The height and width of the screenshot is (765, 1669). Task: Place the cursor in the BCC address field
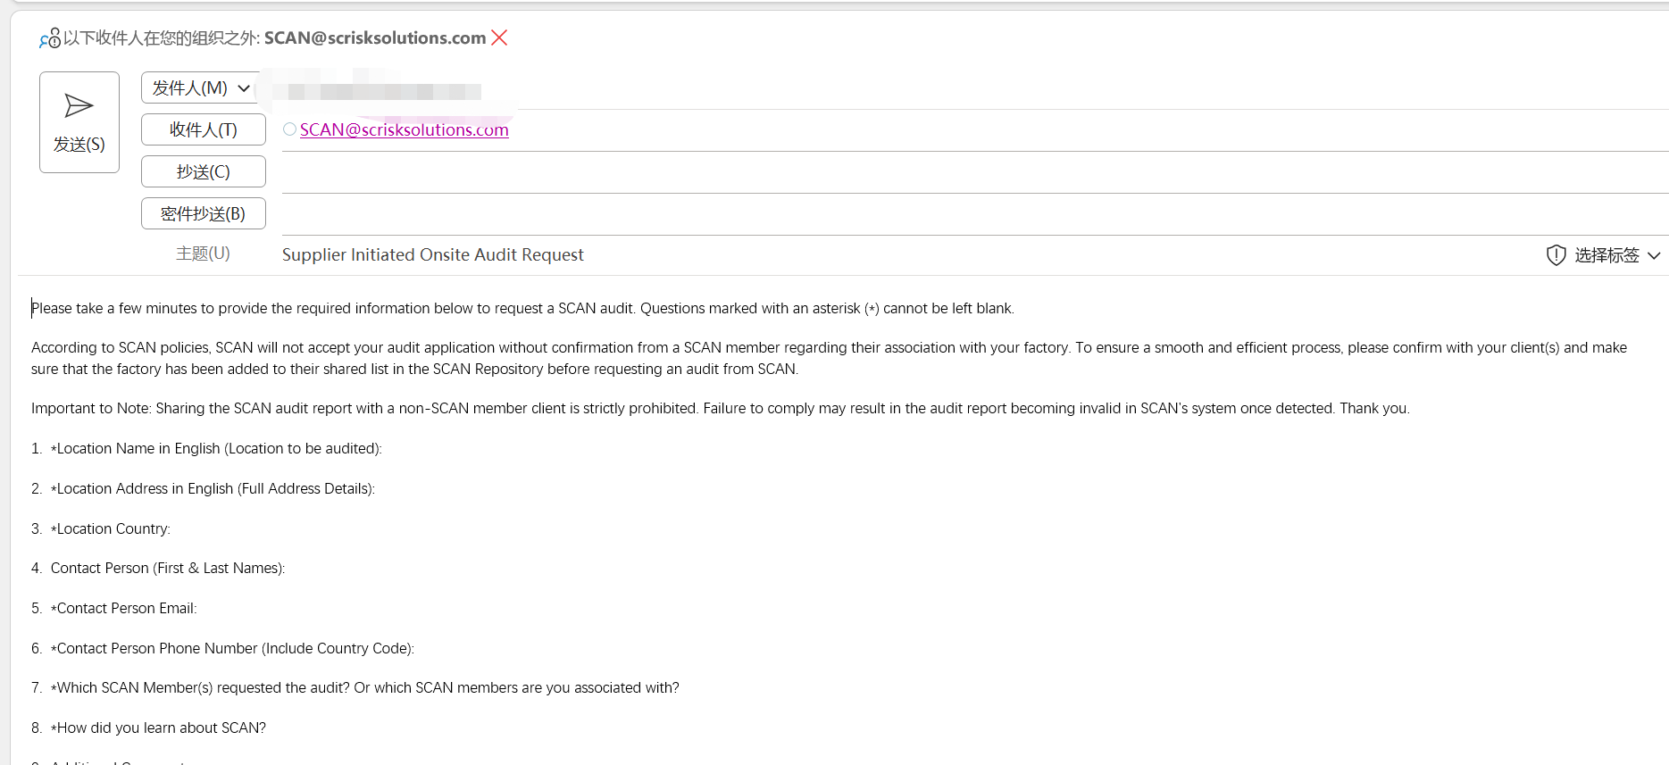975,214
